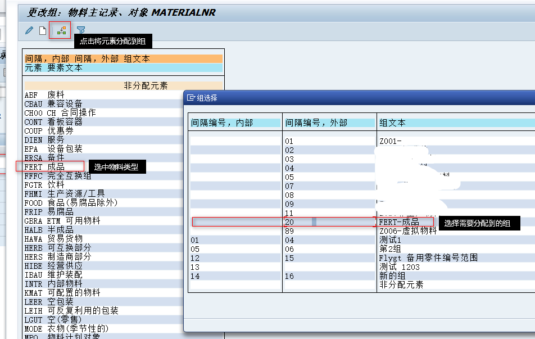This screenshot has height=339, width=535.
Task: Click the 组选择 dialog title icon
Action: coord(191,98)
